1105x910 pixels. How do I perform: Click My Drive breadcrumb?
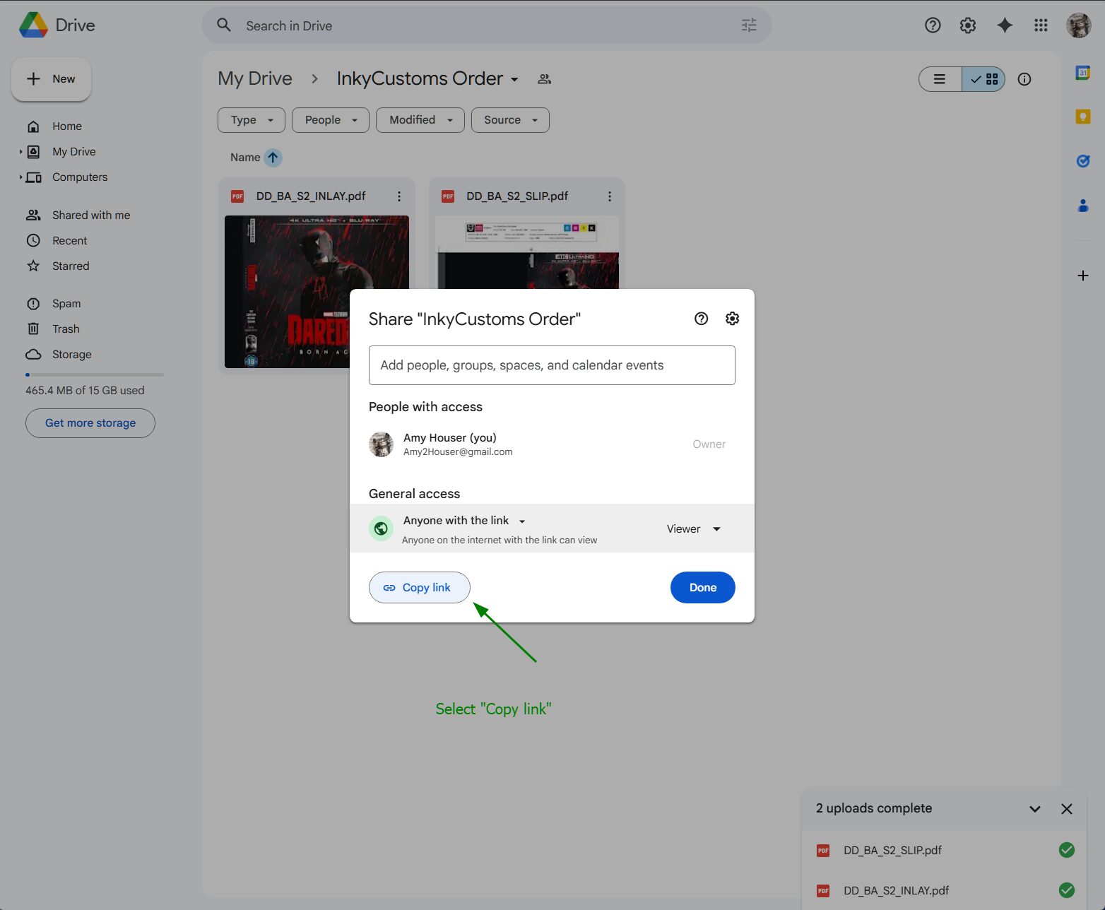click(255, 78)
